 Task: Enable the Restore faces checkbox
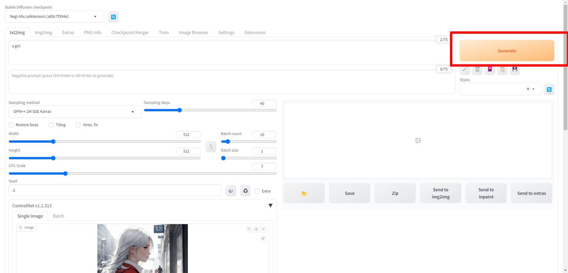point(11,125)
